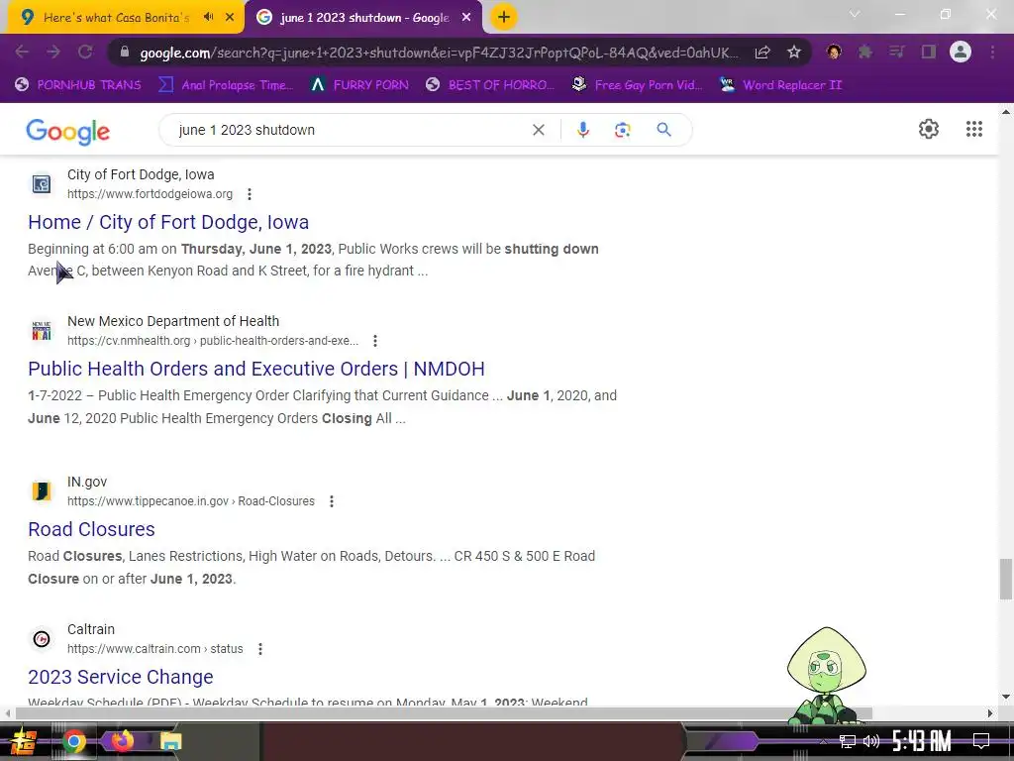Open media control icon in toolbar
Image resolution: width=1014 pixels, height=761 pixels.
(x=896, y=52)
